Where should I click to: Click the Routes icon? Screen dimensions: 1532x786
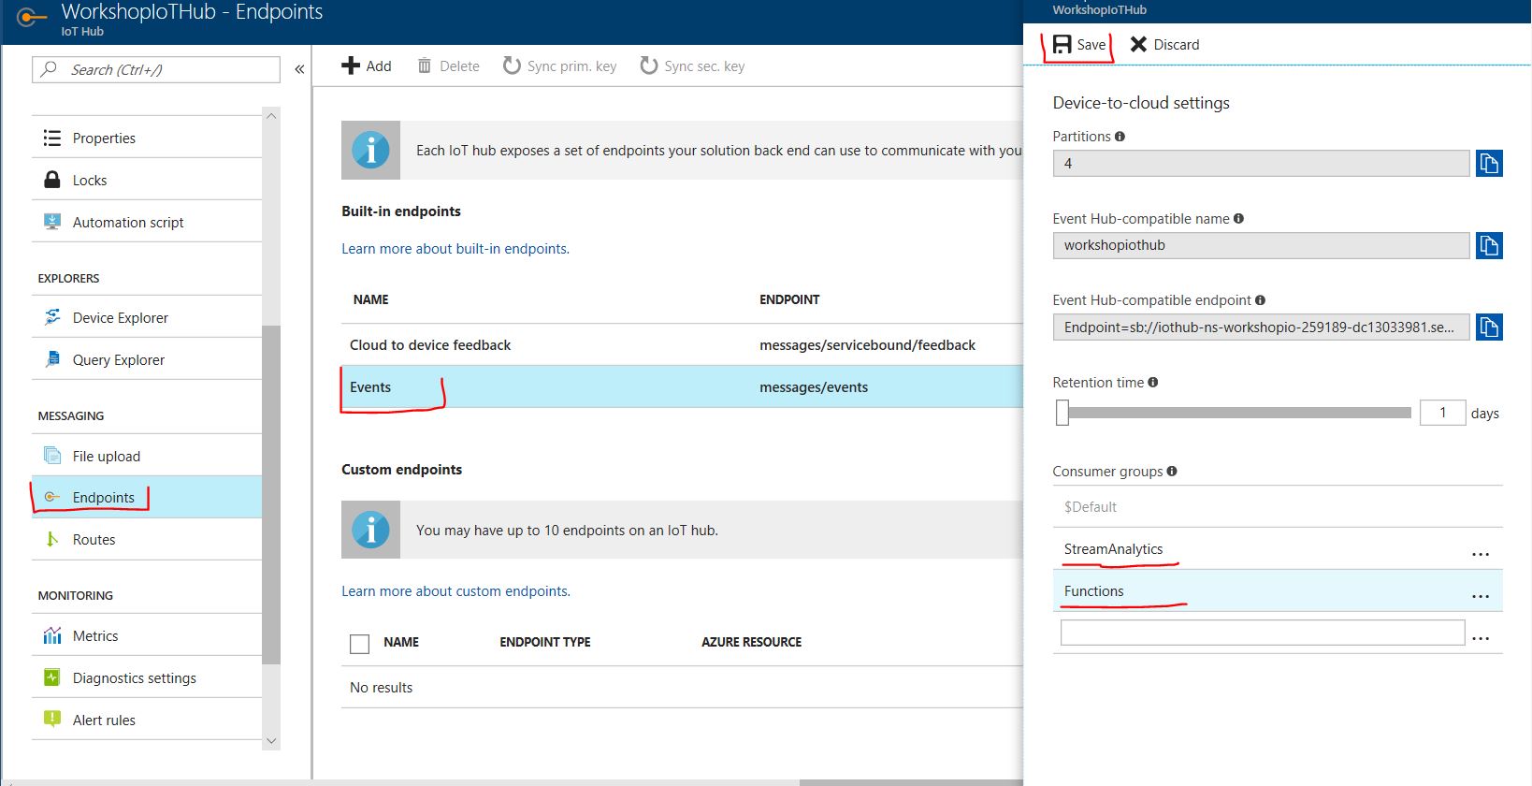point(52,539)
